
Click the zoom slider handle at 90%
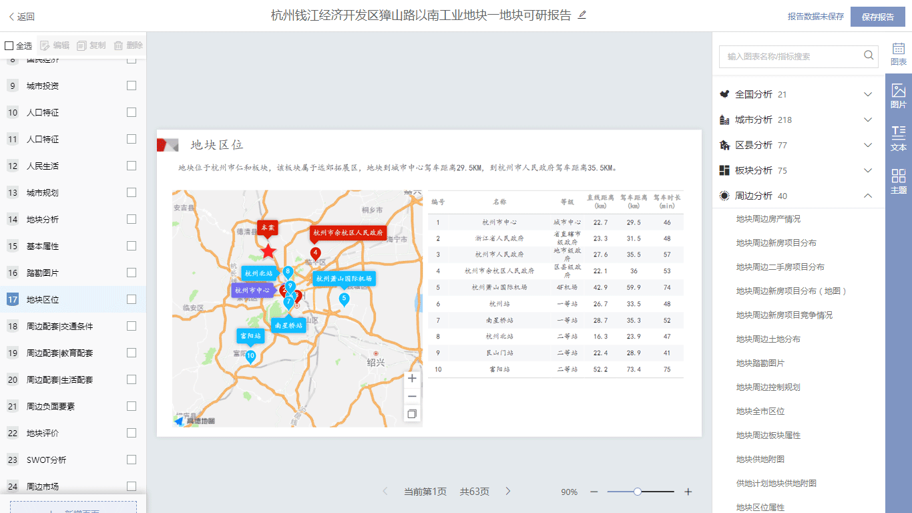pyautogui.click(x=638, y=492)
